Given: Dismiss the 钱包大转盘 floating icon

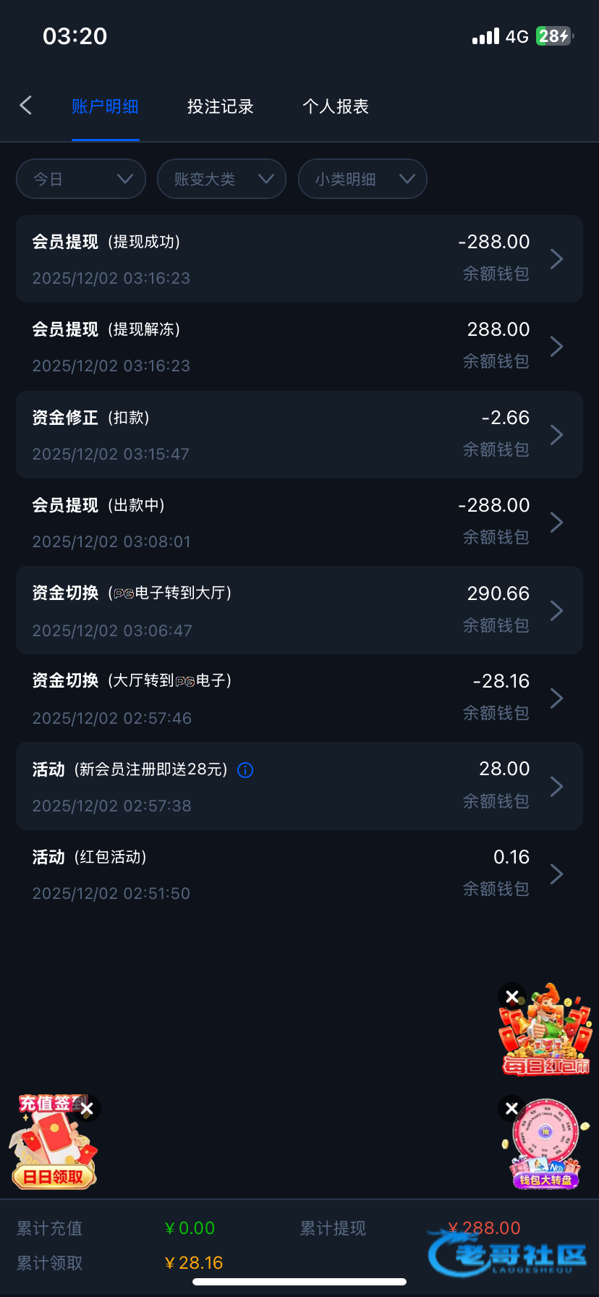Looking at the screenshot, I should point(511,1108).
